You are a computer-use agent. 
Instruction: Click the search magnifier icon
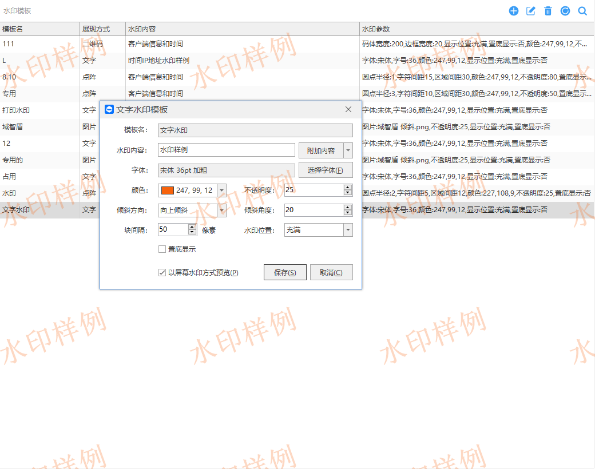[x=582, y=11]
